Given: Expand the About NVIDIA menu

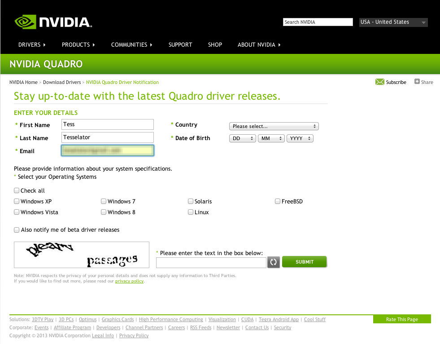Looking at the screenshot, I should (x=259, y=45).
